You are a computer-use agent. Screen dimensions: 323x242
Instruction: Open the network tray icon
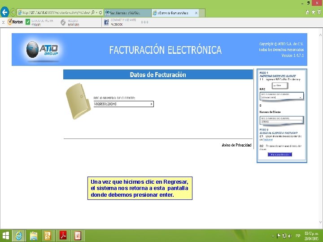click(x=284, y=236)
